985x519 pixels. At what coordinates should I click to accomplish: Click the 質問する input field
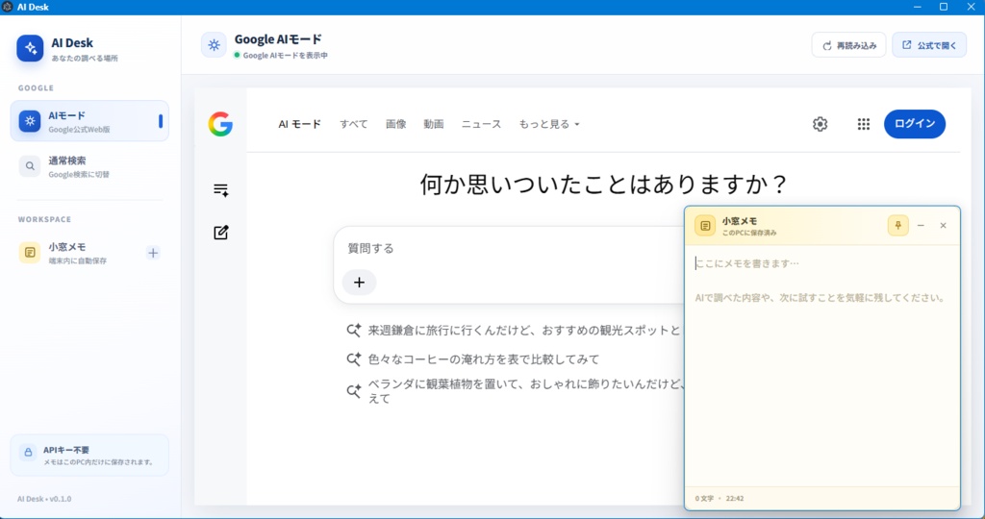coord(509,249)
